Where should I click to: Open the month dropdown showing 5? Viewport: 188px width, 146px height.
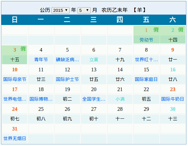click(x=84, y=10)
